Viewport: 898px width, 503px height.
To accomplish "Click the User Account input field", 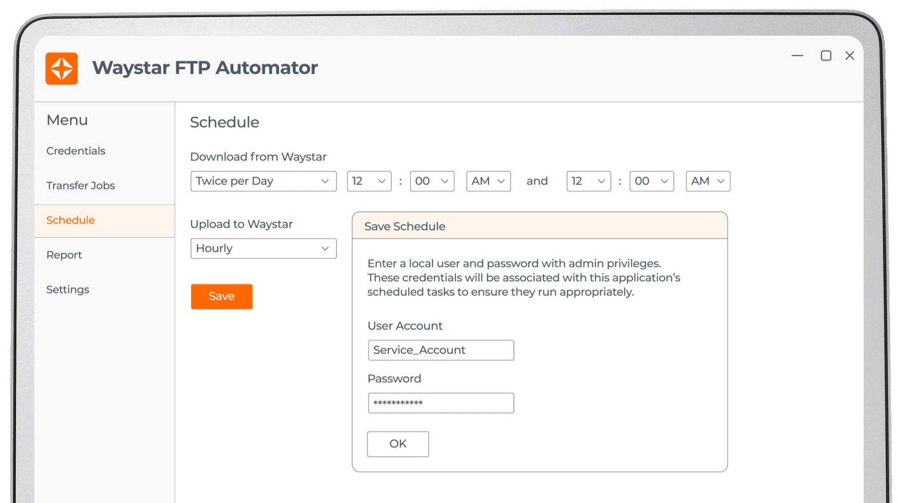I will pyautogui.click(x=441, y=350).
